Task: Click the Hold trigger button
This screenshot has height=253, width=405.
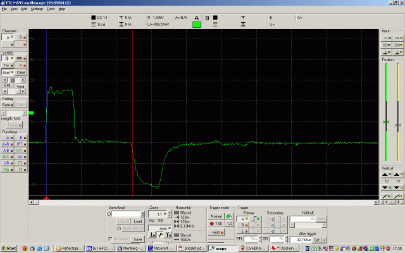Action: [216, 232]
